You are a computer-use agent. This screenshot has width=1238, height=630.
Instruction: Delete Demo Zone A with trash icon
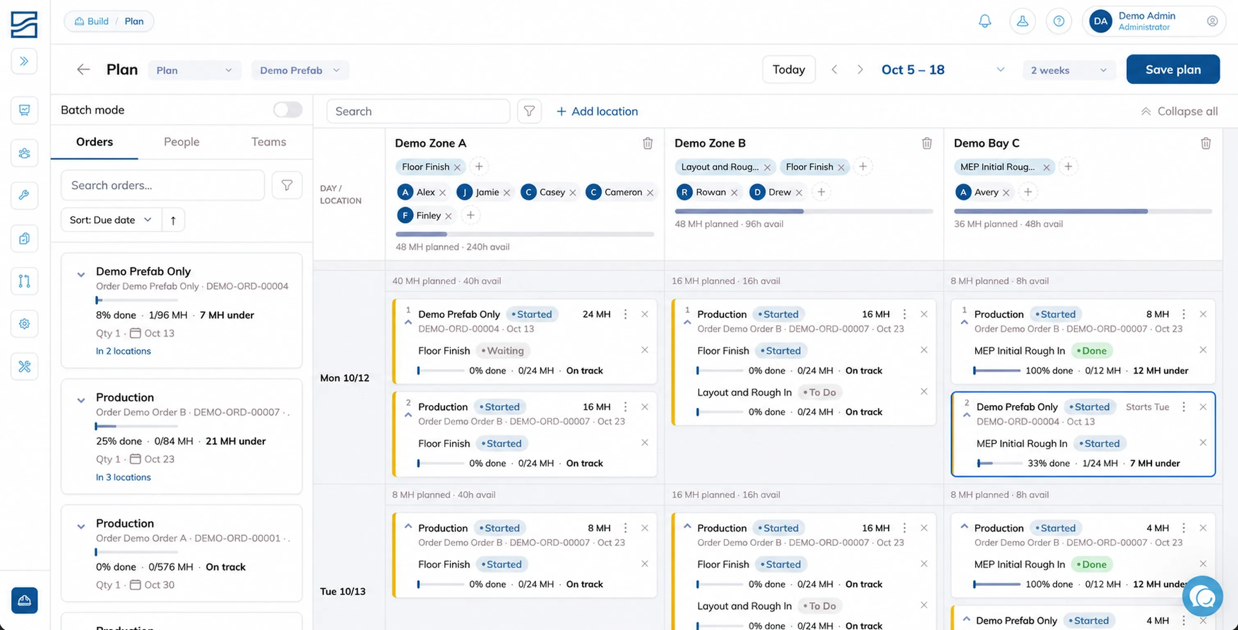pos(647,143)
